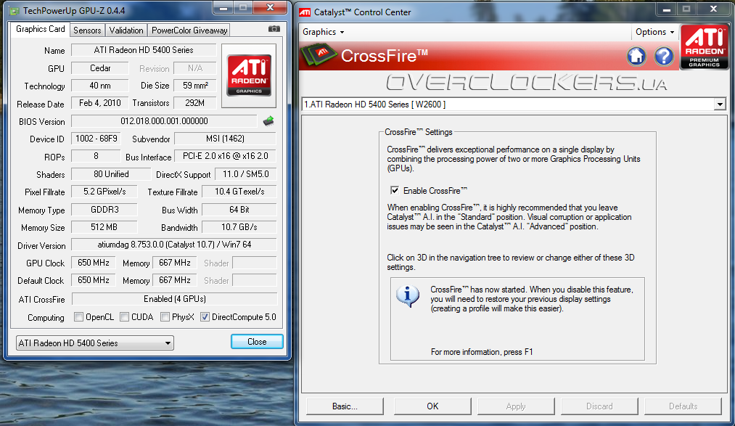This screenshot has width=735, height=426.
Task: Click the Release Date Feb 4, 2010 field
Action: [100, 103]
